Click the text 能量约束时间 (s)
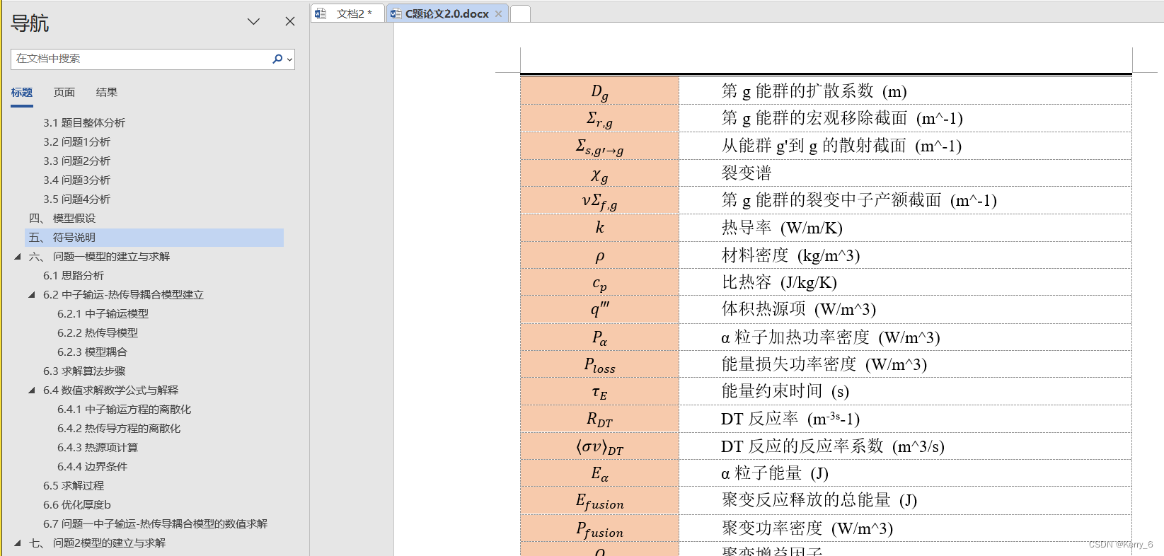 [785, 391]
